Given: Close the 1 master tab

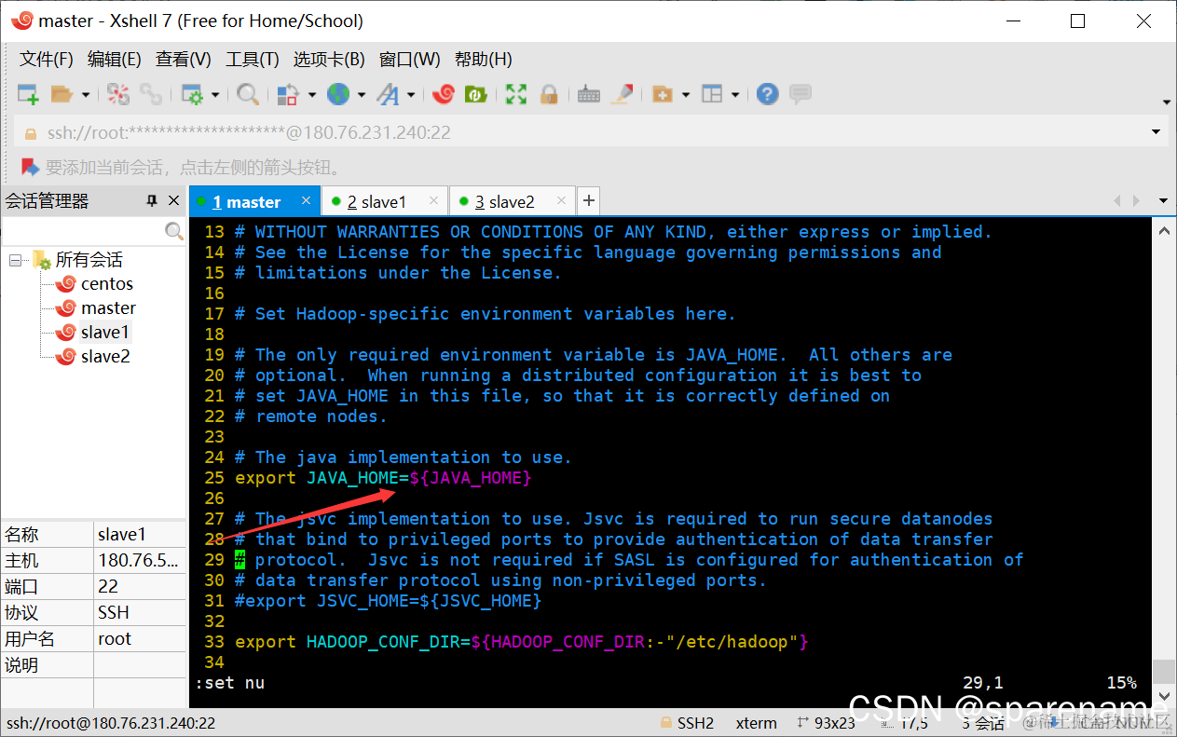Looking at the screenshot, I should coord(307,200).
